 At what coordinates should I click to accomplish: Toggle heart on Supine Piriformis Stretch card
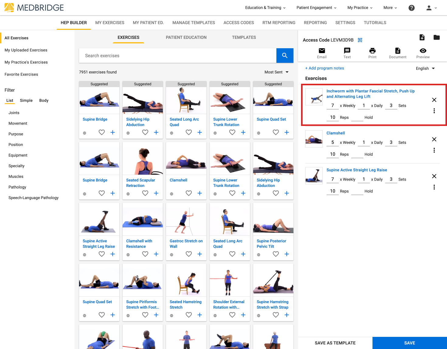click(145, 315)
